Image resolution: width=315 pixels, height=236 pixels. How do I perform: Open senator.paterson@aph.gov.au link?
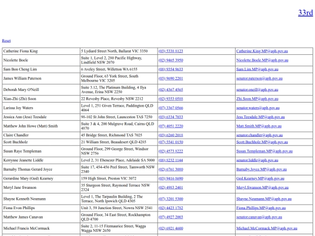point(260,79)
